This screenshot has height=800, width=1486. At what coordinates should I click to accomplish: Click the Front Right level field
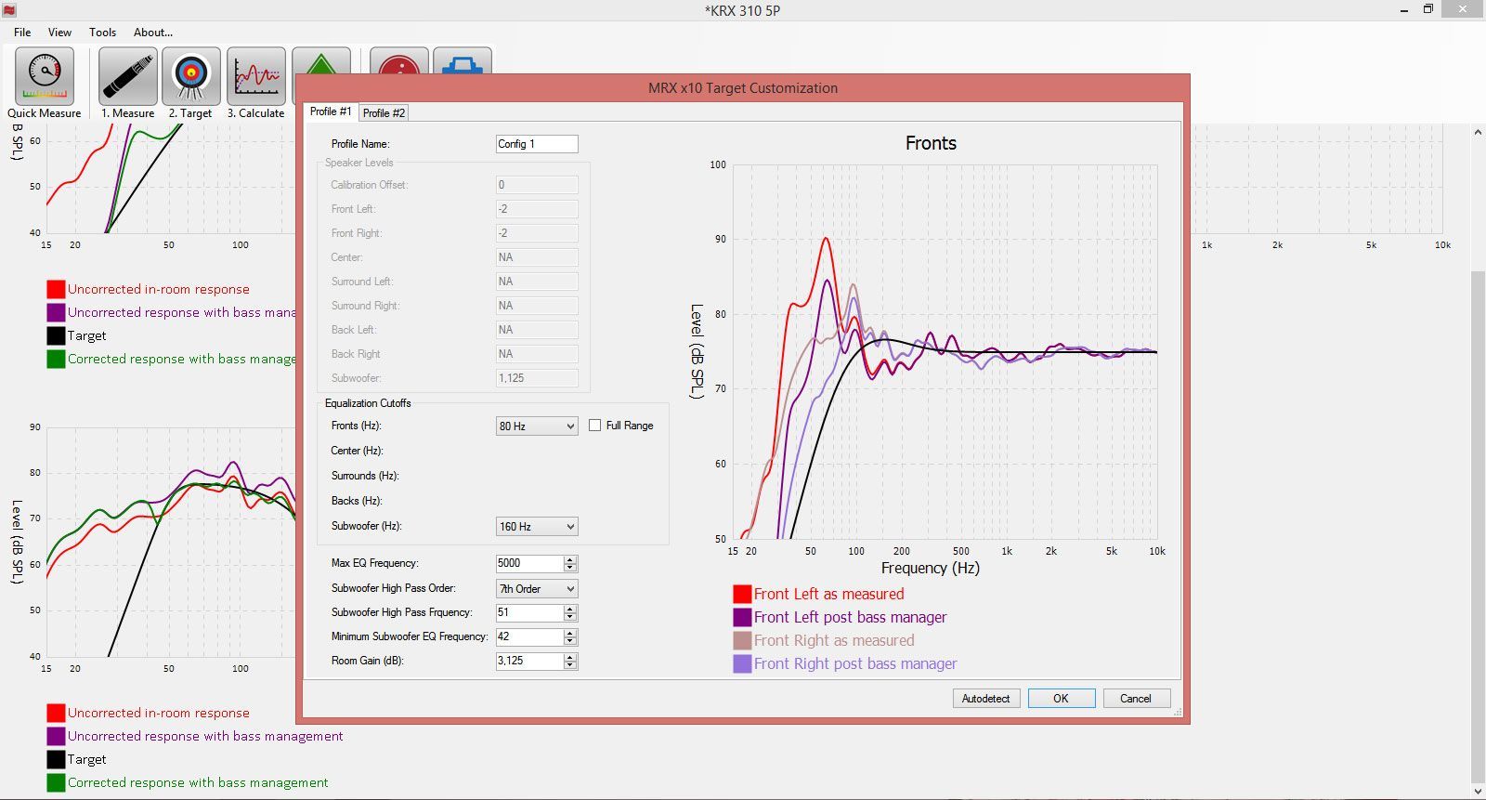(x=537, y=233)
